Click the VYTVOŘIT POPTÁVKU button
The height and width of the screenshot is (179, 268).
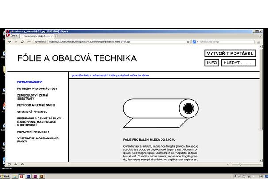point(230,53)
